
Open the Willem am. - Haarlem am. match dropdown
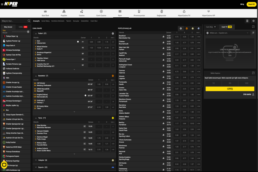[x=228, y=33]
